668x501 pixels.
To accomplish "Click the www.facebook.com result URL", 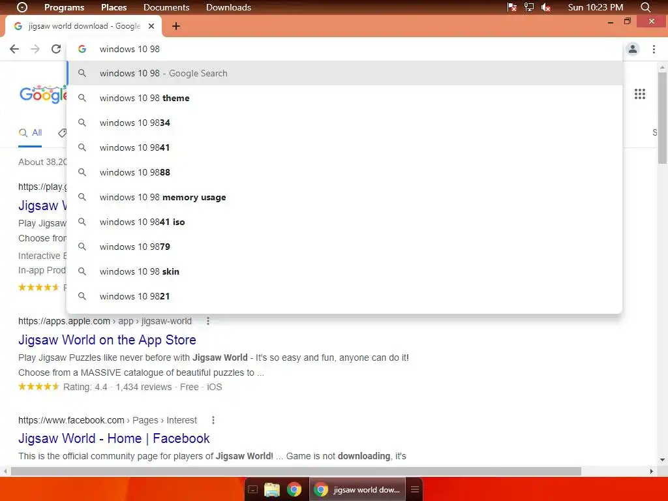I will (108, 421).
